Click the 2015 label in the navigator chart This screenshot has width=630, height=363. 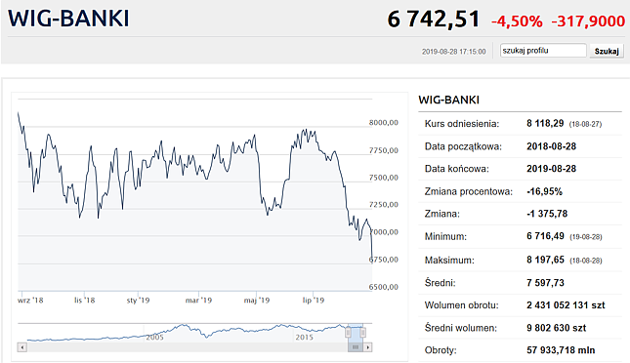(x=304, y=338)
